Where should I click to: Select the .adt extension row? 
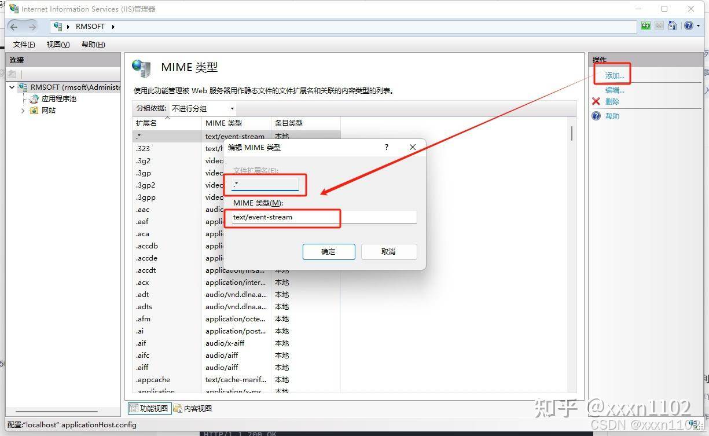point(236,295)
